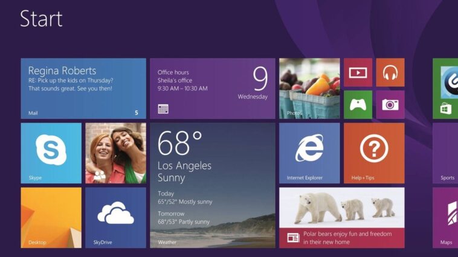Open the Sports tile
This screenshot has width=458, height=257.
[446, 153]
